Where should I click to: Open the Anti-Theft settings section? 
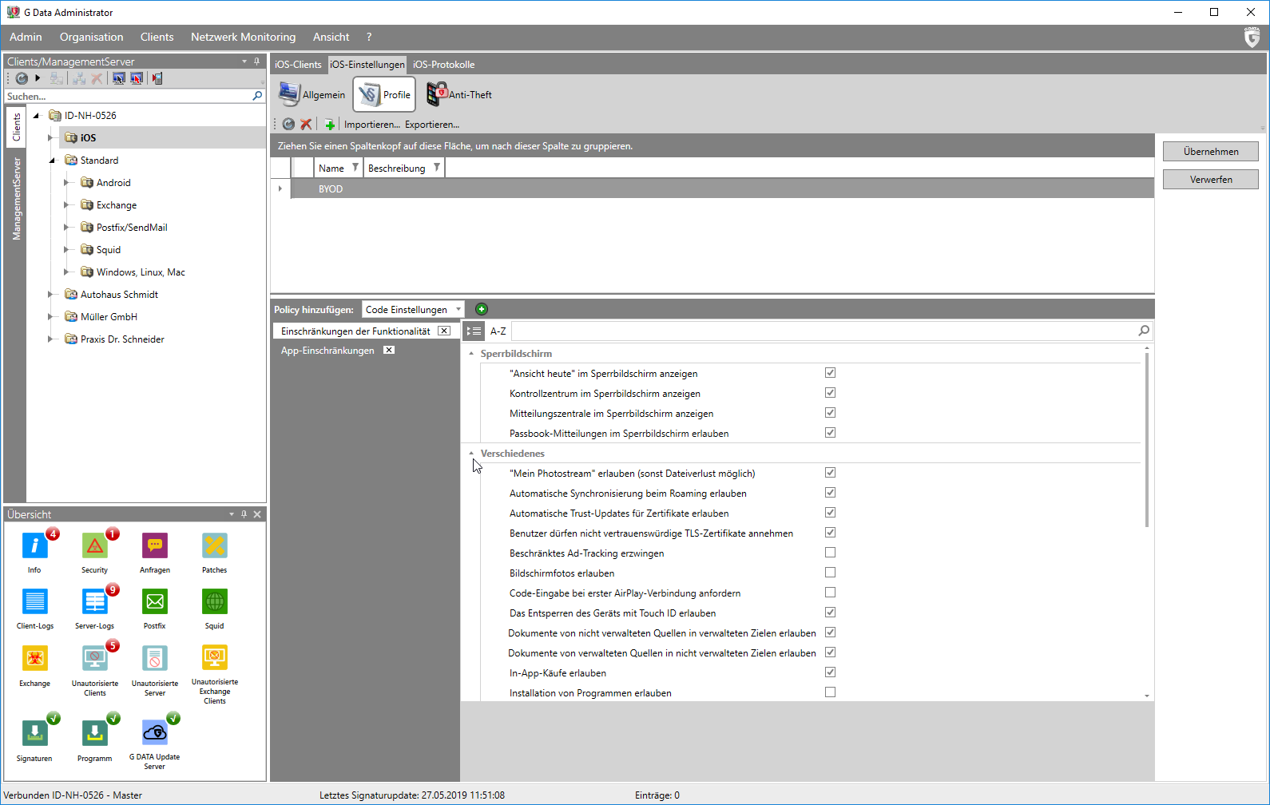459,94
